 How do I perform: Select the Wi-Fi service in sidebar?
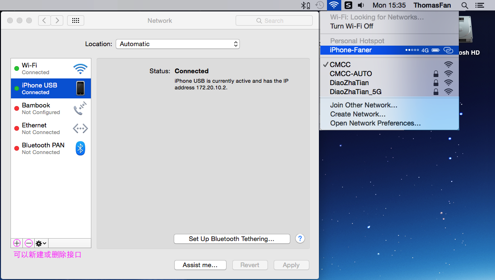[51, 68]
